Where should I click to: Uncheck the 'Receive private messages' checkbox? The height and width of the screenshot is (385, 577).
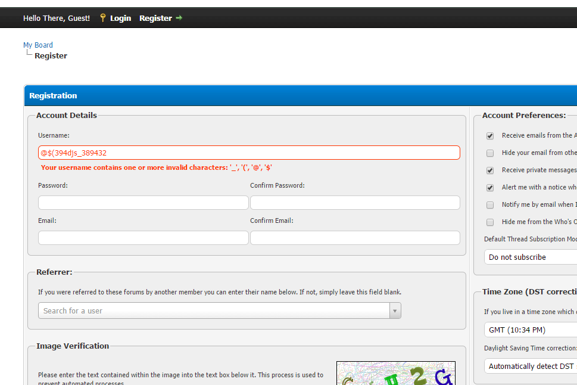490,170
